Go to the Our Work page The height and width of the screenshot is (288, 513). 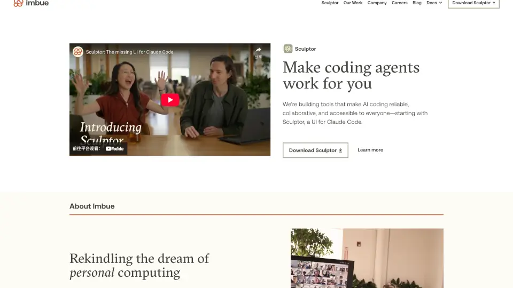pos(353,3)
